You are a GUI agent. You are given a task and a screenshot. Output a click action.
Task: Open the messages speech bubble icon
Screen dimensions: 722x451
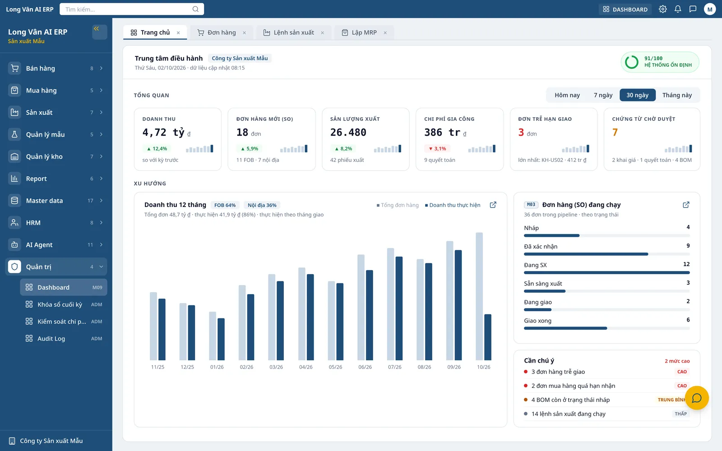(x=693, y=9)
